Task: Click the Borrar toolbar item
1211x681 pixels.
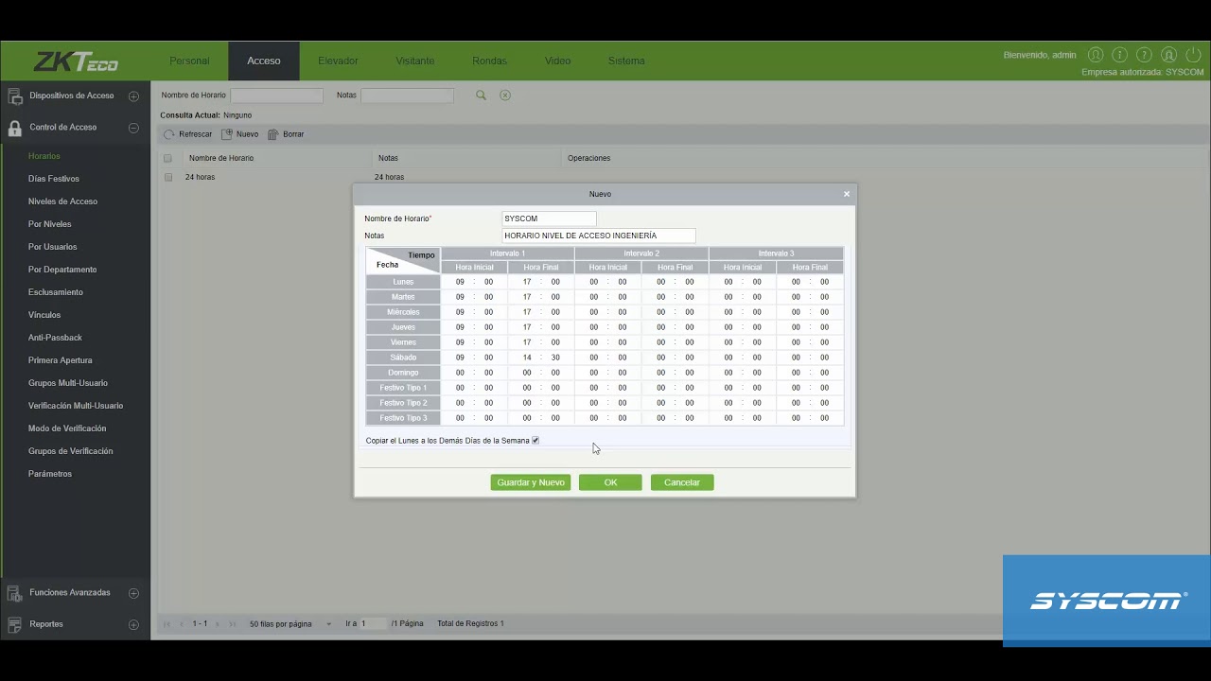Action: pos(286,134)
